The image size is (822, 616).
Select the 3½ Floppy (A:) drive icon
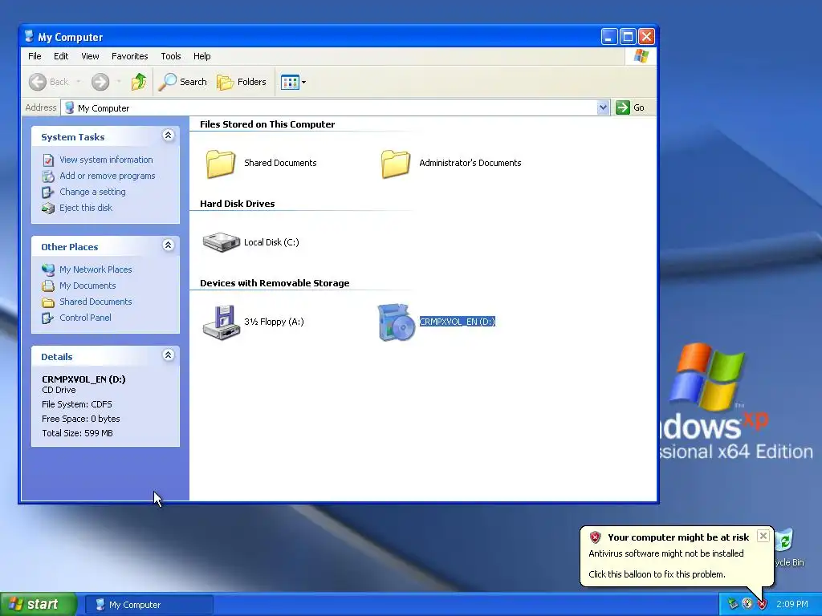(x=222, y=322)
